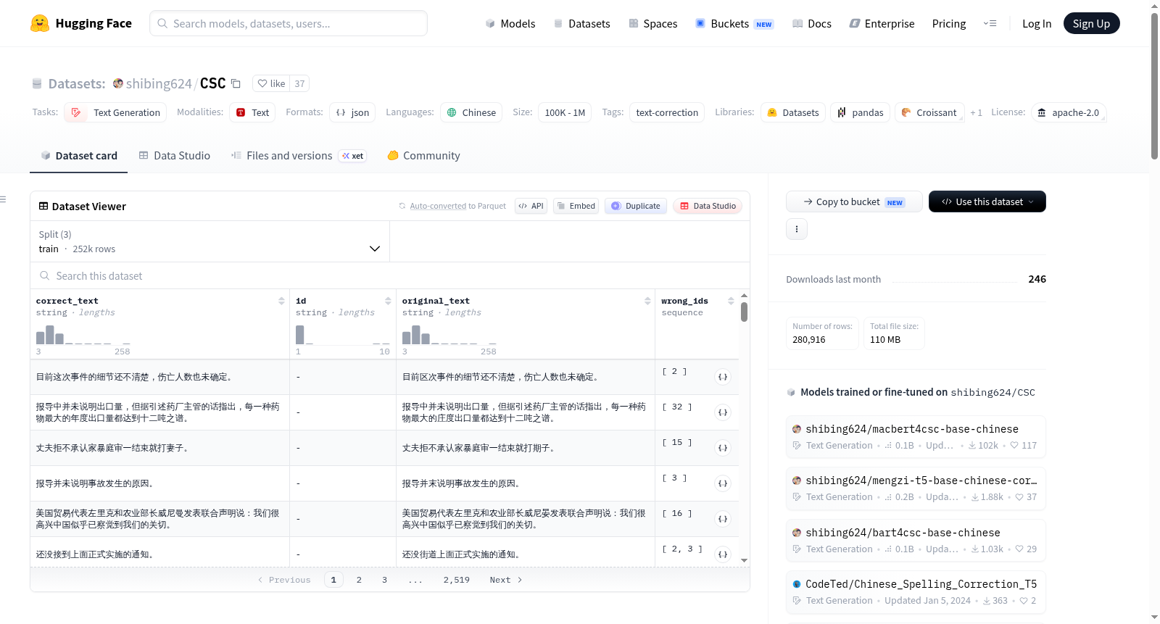Expand row JSON for wrong_ids [ 15 ]

coord(723,448)
